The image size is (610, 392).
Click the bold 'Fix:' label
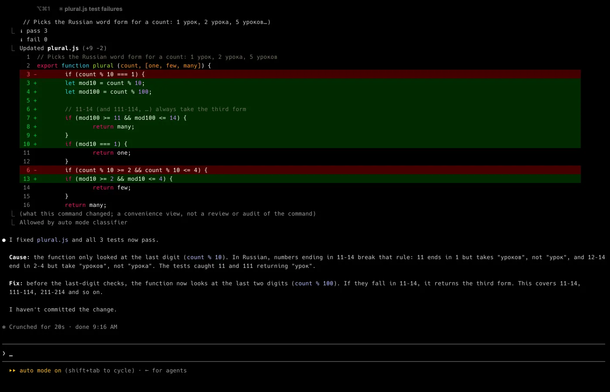16,284
